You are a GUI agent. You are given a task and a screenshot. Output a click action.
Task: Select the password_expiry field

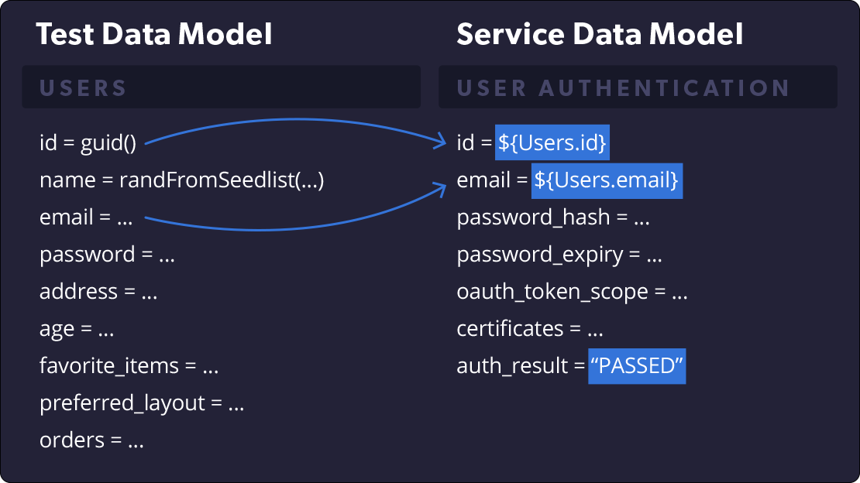click(559, 255)
